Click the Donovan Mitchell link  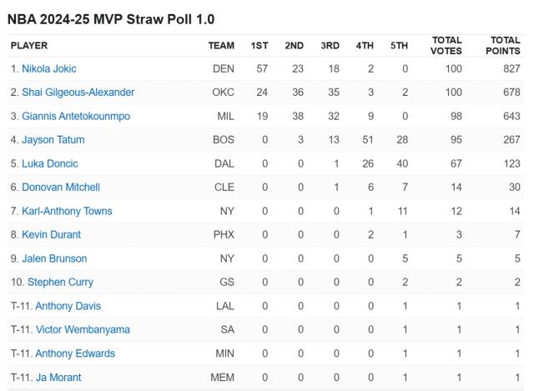pos(61,188)
